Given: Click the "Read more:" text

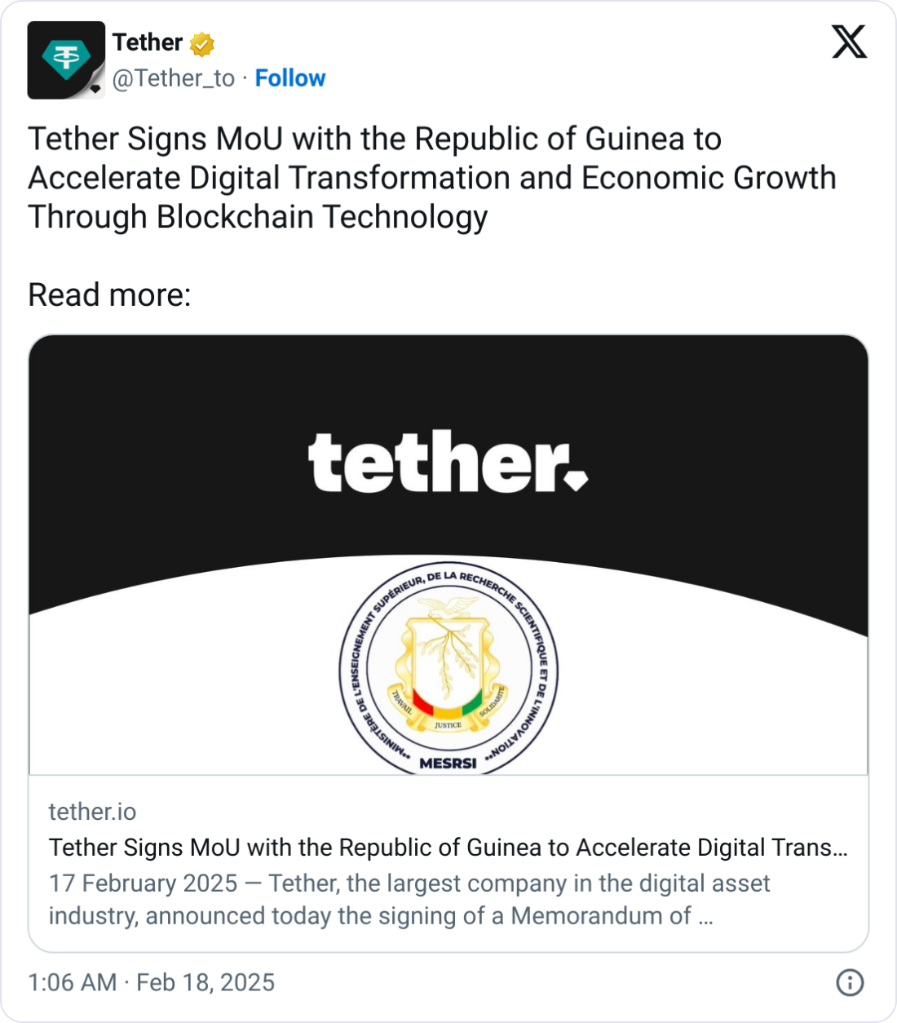Looking at the screenshot, I should 109,294.
